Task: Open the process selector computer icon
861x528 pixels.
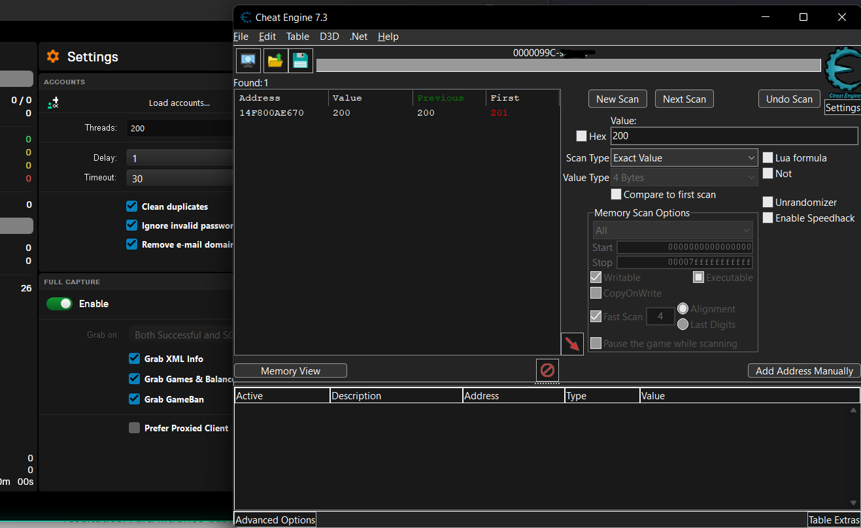Action: tap(248, 60)
